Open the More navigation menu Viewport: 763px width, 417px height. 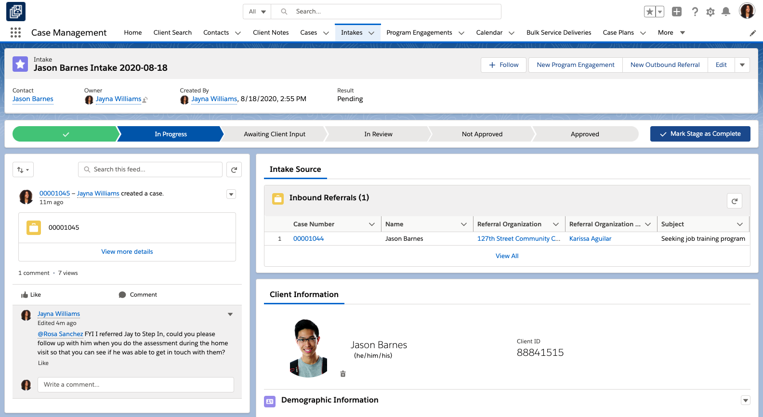pos(671,33)
